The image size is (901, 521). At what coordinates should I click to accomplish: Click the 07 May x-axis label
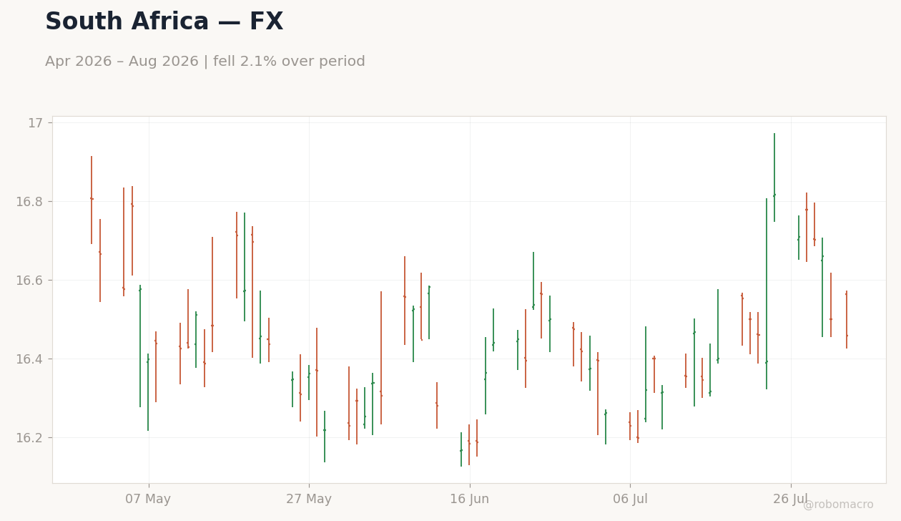(x=148, y=500)
